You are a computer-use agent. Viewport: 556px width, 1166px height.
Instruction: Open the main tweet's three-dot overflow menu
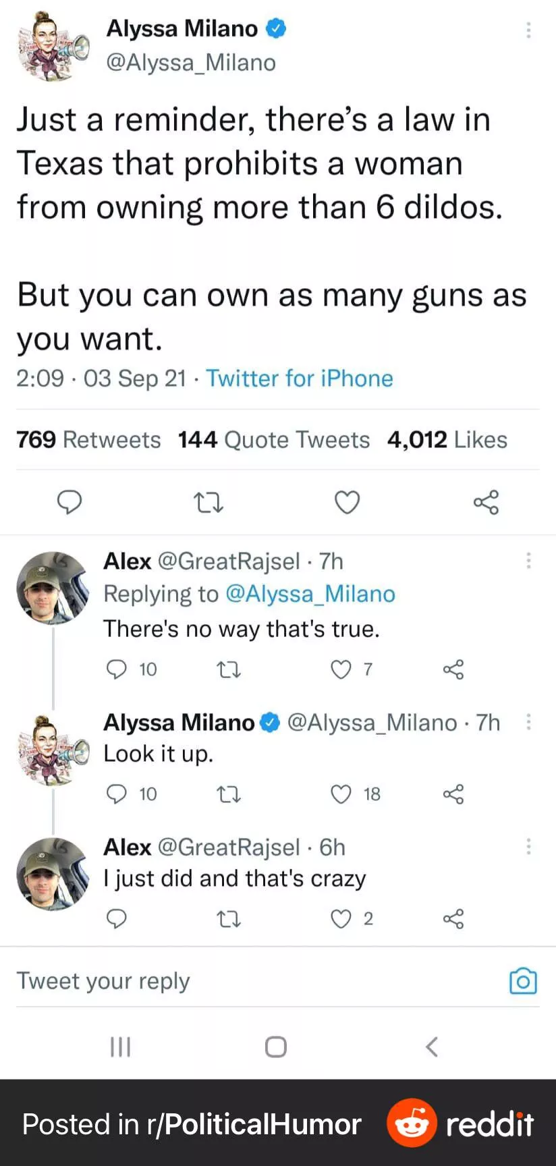(528, 30)
